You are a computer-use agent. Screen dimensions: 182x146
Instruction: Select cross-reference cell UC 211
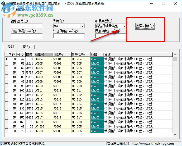point(81,90)
